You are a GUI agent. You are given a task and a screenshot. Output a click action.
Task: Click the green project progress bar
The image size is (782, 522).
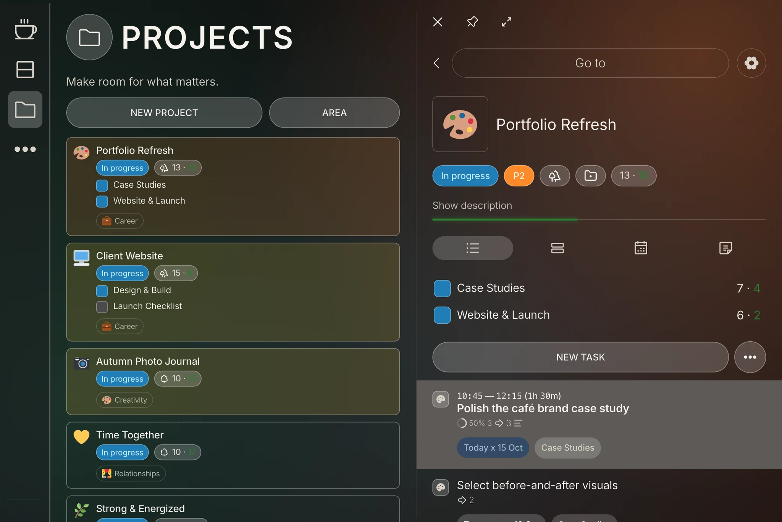[x=504, y=220]
